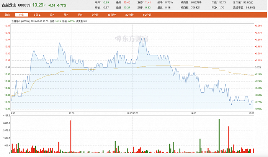Click the +0.96% right axis label
The width and height of the screenshot is (268, 157).
pyautogui.click(x=258, y=26)
